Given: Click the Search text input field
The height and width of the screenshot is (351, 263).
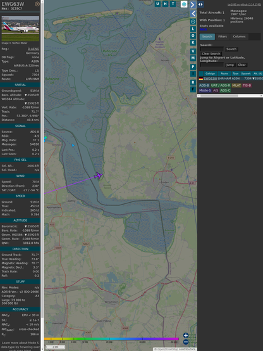Looking at the screenshot, I should pyautogui.click(x=212, y=49).
